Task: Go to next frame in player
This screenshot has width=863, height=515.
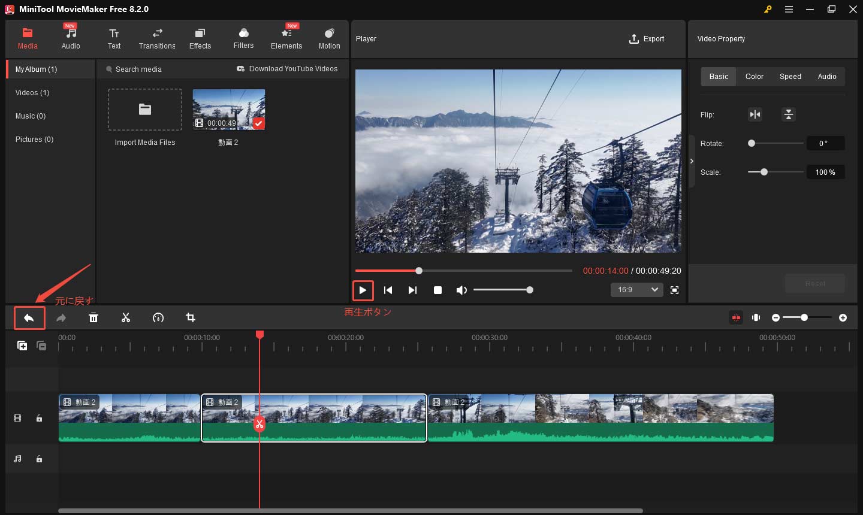Action: click(x=412, y=290)
